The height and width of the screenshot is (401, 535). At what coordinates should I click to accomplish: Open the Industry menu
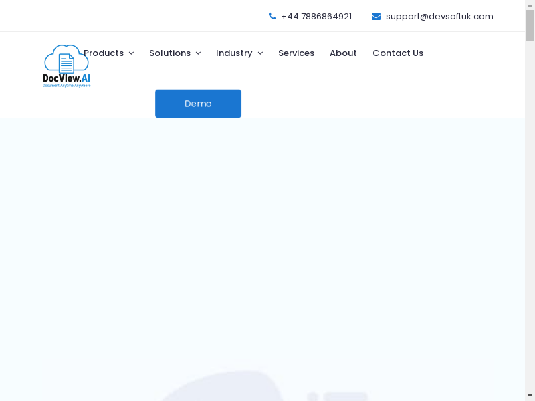[234, 53]
